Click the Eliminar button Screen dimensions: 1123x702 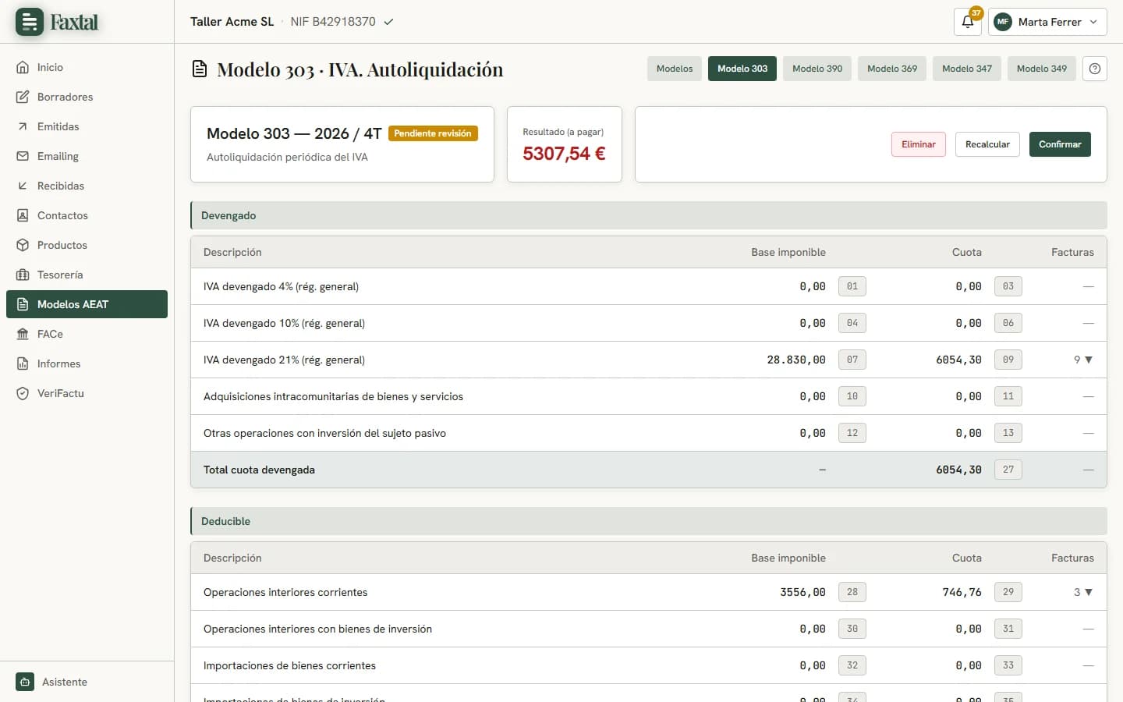919,144
